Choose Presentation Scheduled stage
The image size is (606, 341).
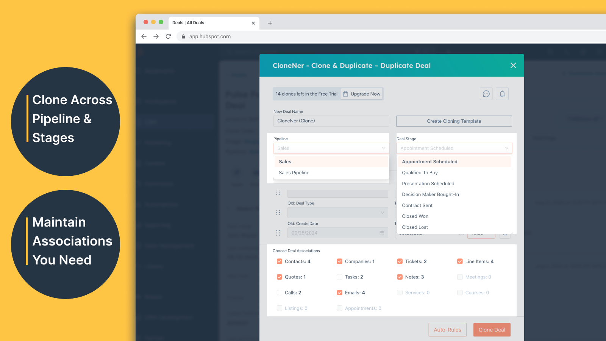(x=454, y=184)
